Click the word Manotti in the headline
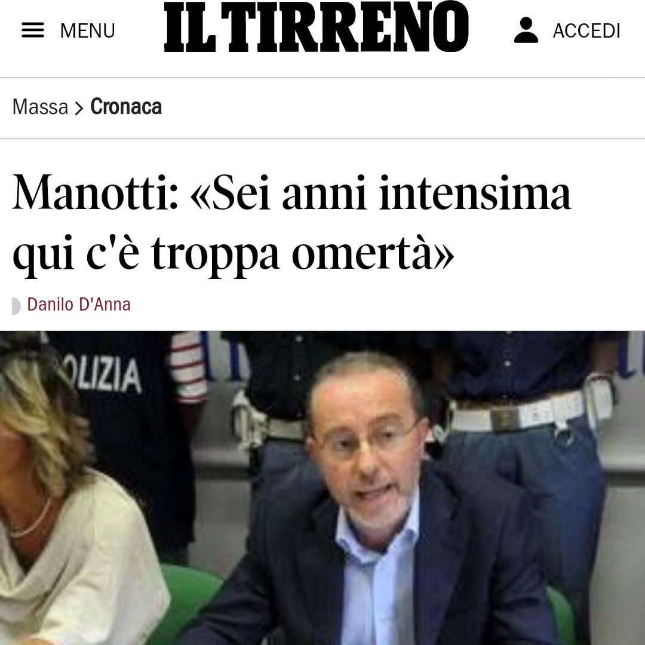The image size is (645, 645). point(95,192)
